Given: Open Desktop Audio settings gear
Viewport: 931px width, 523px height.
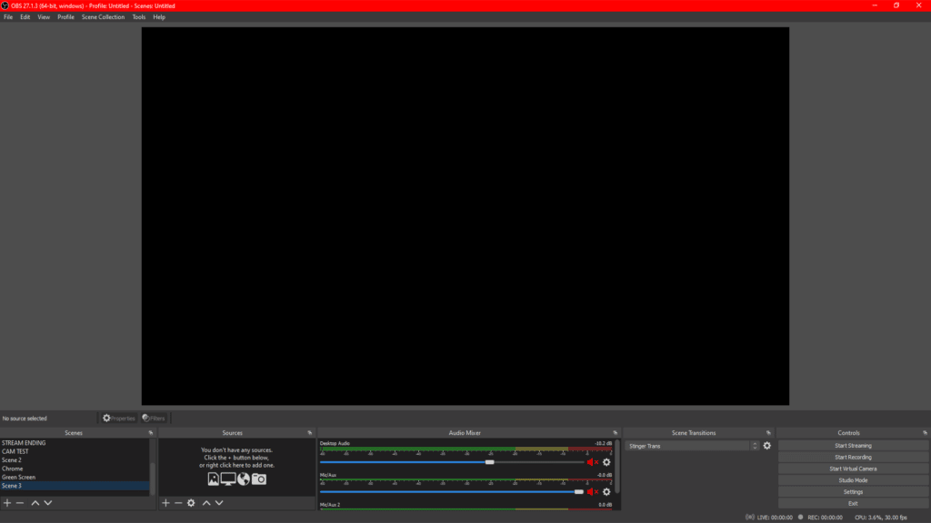Looking at the screenshot, I should [x=606, y=462].
